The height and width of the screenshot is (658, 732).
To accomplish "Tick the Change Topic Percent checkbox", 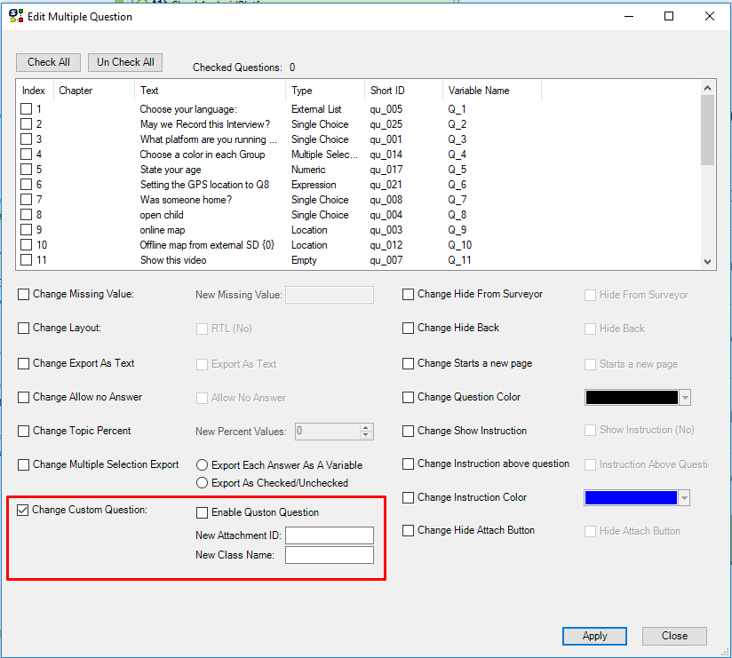I will coord(23,431).
